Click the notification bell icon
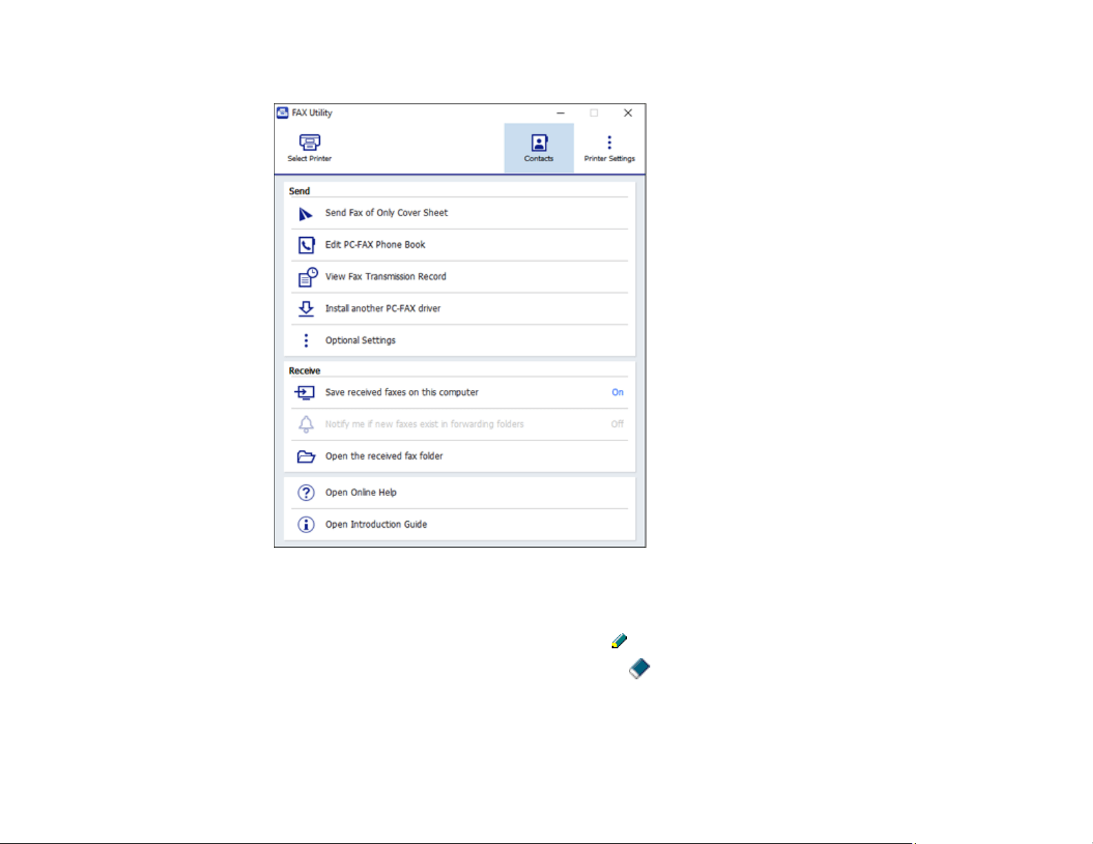1093x844 pixels. [x=306, y=424]
